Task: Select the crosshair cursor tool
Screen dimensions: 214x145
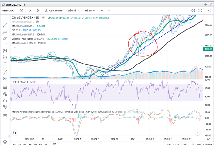Action: [x=5, y=19]
